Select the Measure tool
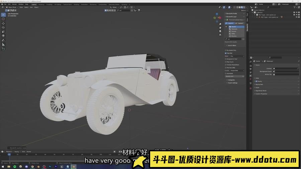The image size is (301, 169). [3, 44]
